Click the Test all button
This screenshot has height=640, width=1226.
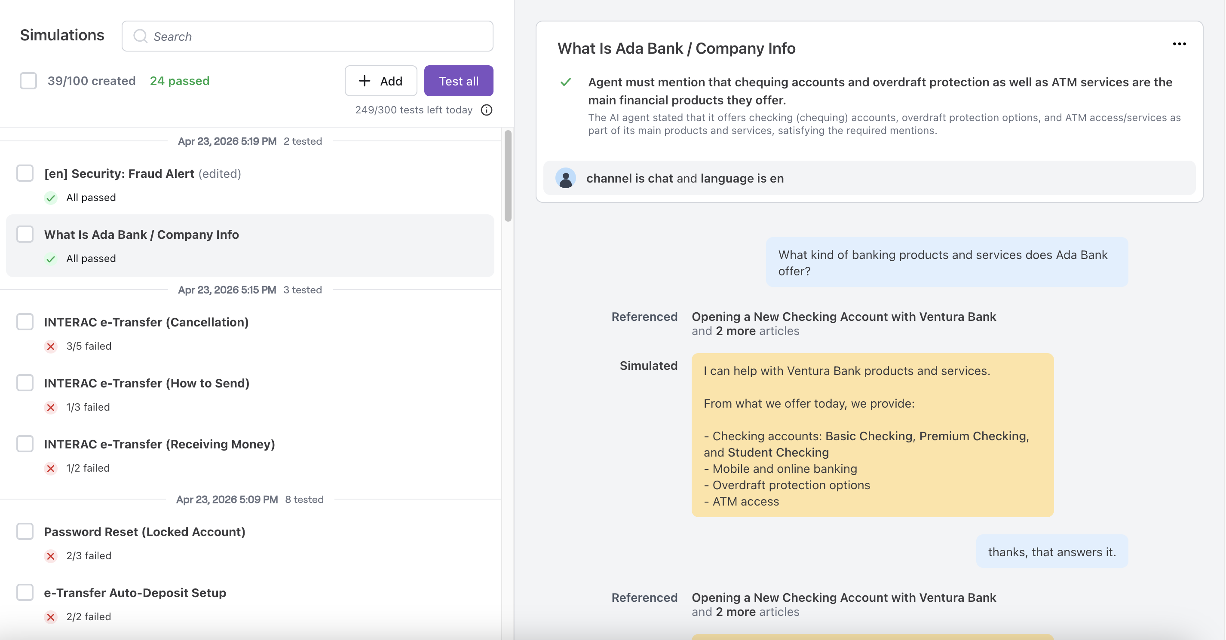[458, 81]
